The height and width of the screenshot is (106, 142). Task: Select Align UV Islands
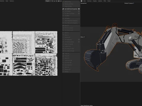71,44
